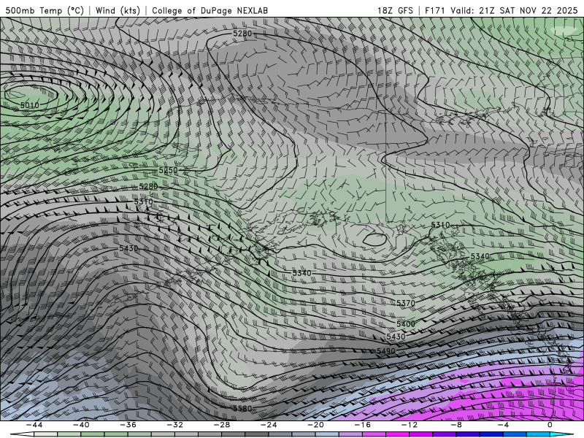The width and height of the screenshot is (584, 438).
Task: Click the "F171" forecast hour text
Action: pos(434,10)
